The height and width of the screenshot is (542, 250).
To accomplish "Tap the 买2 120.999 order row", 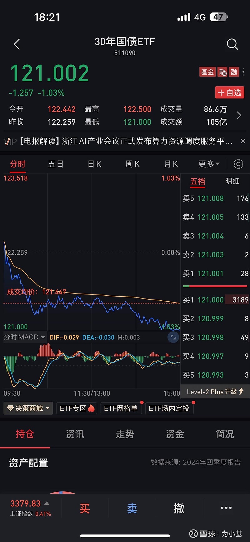I will [x=215, y=319].
